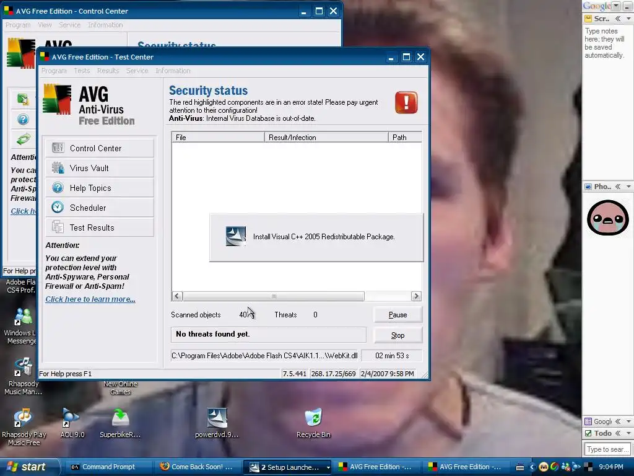Click the Scheduler clock icon

[58, 207]
